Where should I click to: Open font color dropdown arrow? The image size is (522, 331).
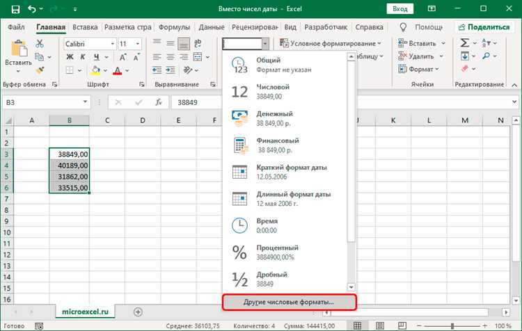(x=127, y=70)
